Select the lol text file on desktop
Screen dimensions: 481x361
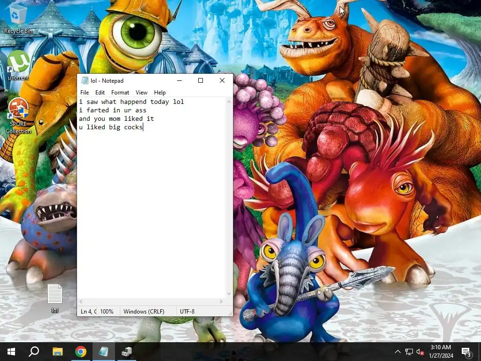[54, 298]
